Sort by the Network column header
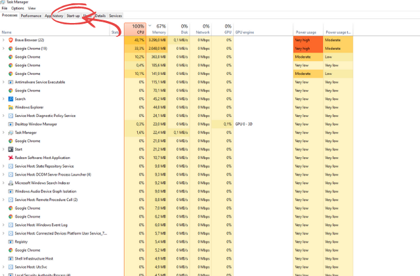This screenshot has height=276, width=420. (x=201, y=29)
